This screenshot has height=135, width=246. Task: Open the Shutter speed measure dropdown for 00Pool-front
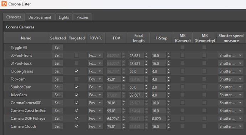(x=231, y=55)
